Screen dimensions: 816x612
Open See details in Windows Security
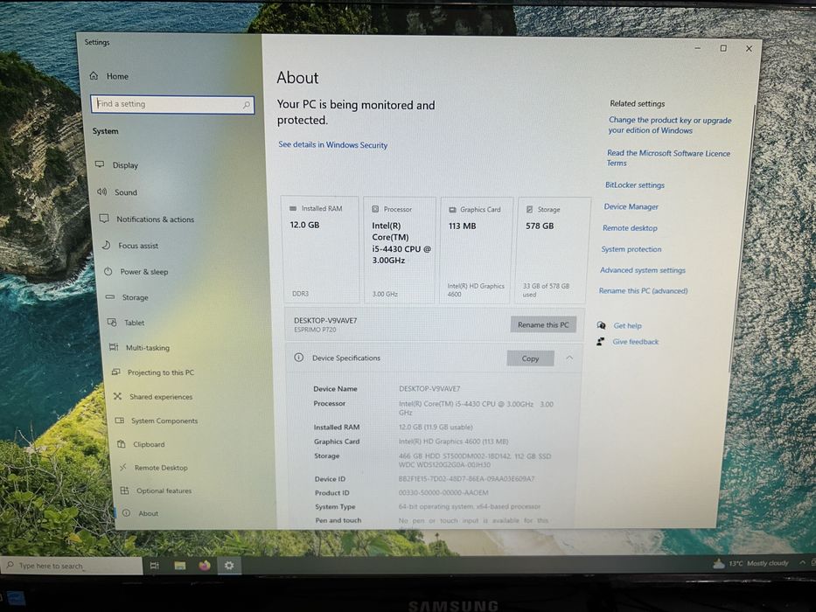click(332, 144)
